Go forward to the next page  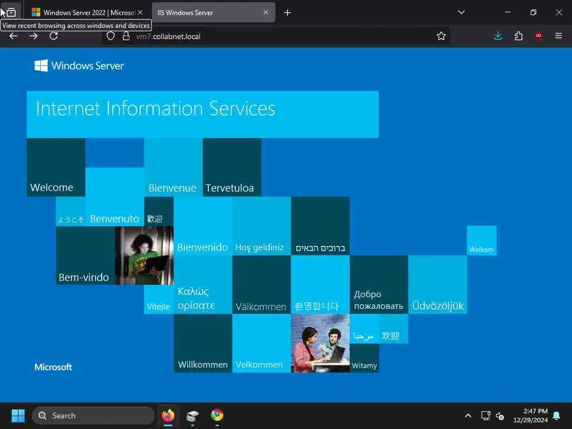point(33,36)
